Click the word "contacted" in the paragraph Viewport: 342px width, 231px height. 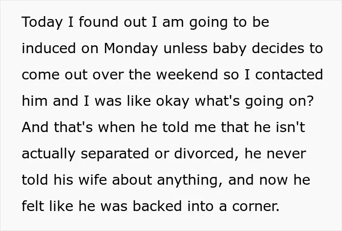[289, 75]
